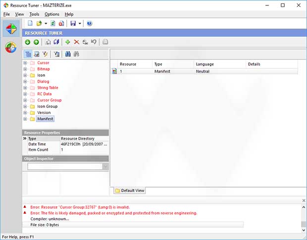
Task: Expand the Version folder node
Action: tap(25, 112)
